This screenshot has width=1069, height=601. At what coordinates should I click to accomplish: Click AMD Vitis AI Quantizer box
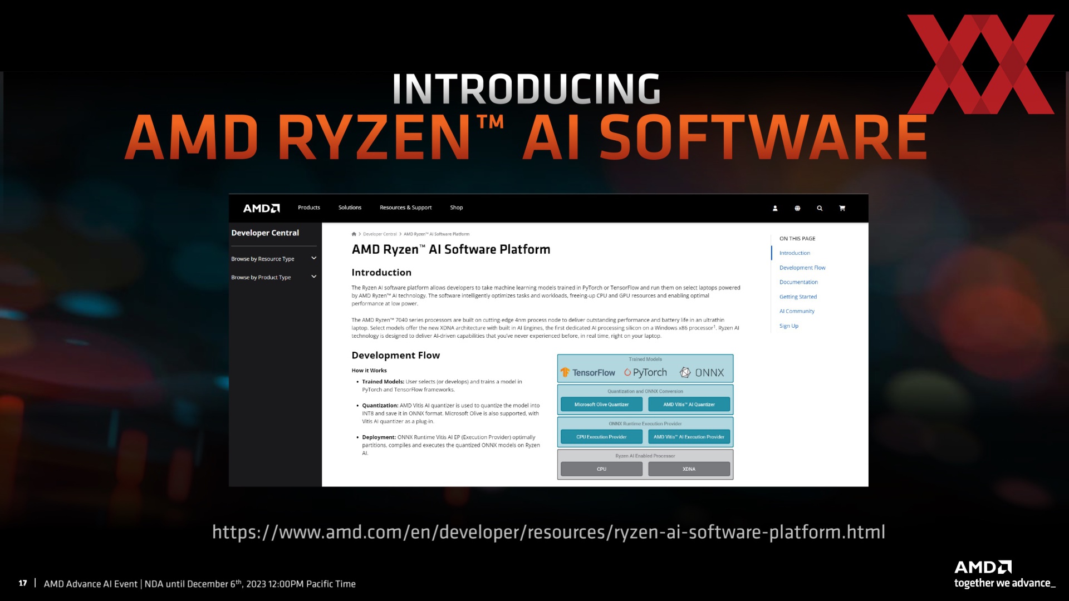689,405
